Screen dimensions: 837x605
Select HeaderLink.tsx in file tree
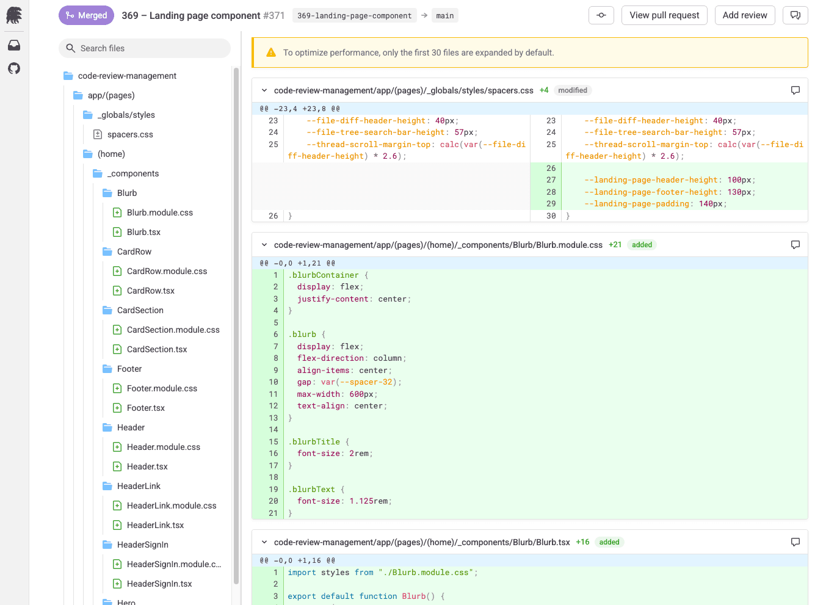[x=149, y=525]
